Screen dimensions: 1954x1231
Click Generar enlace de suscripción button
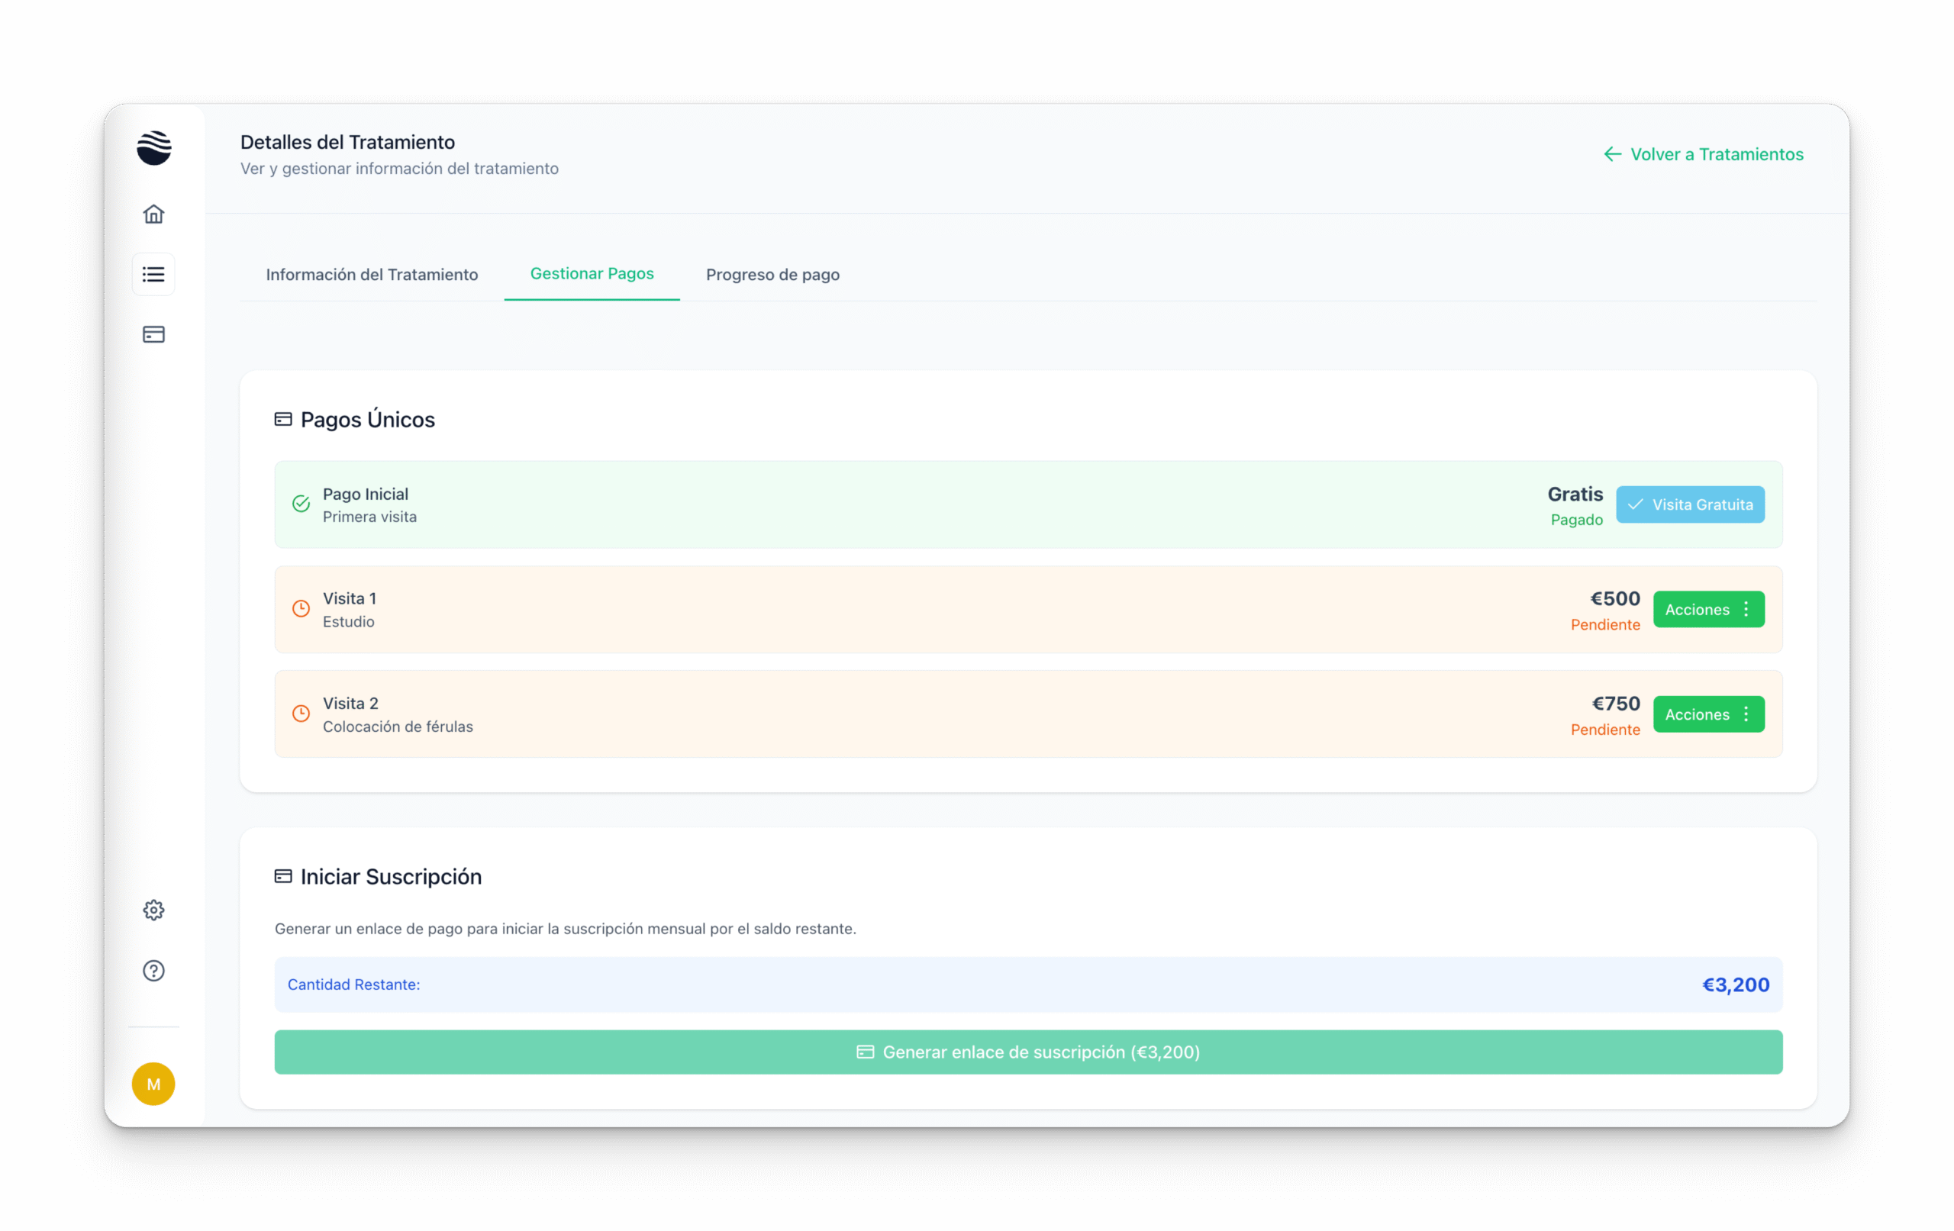1028,1052
